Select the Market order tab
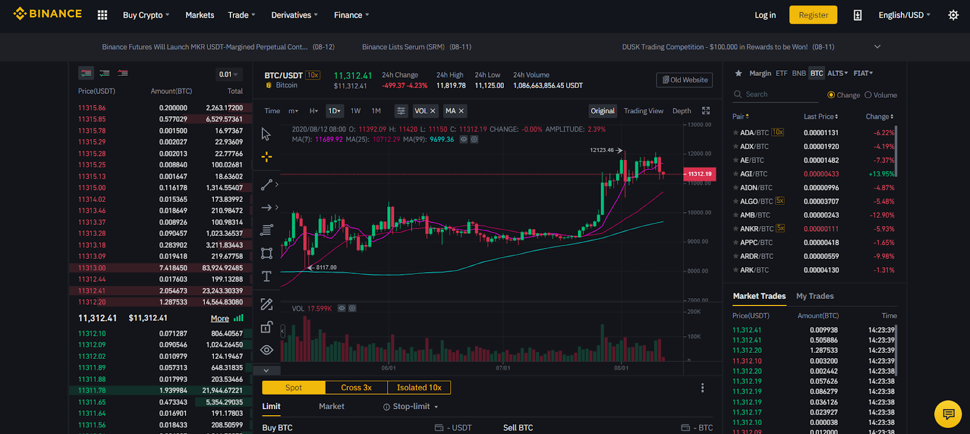 click(332, 407)
